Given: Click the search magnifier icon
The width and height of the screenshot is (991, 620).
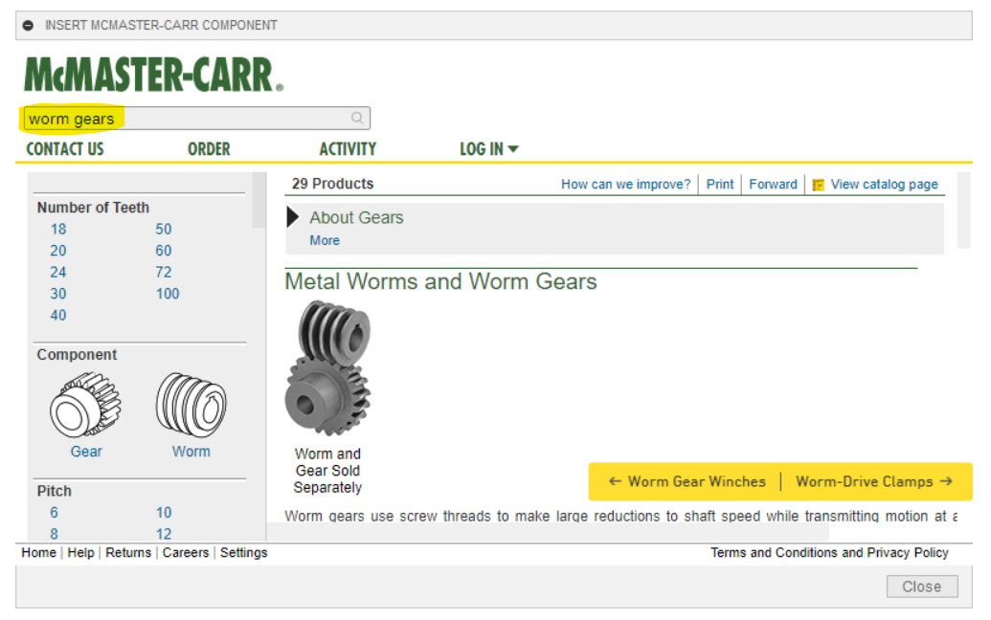Looking at the screenshot, I should point(357,118).
